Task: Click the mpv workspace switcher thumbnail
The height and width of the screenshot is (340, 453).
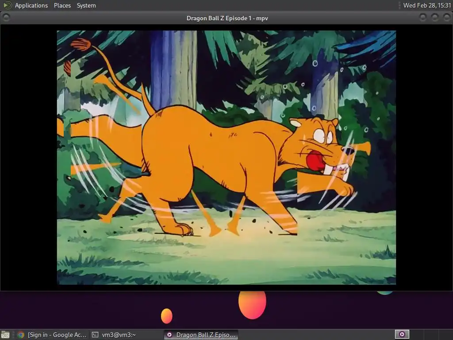Action: (x=402, y=335)
